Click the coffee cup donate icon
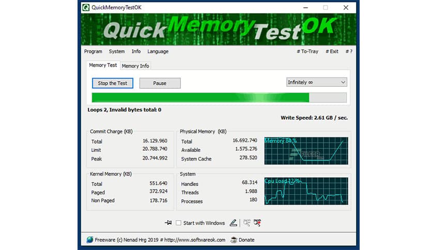The width and height of the screenshot is (432, 250). 234,240
